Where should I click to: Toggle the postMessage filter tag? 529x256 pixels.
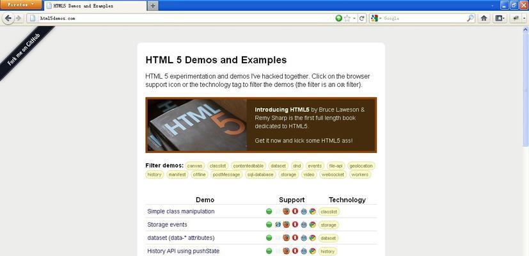pyautogui.click(x=226, y=175)
